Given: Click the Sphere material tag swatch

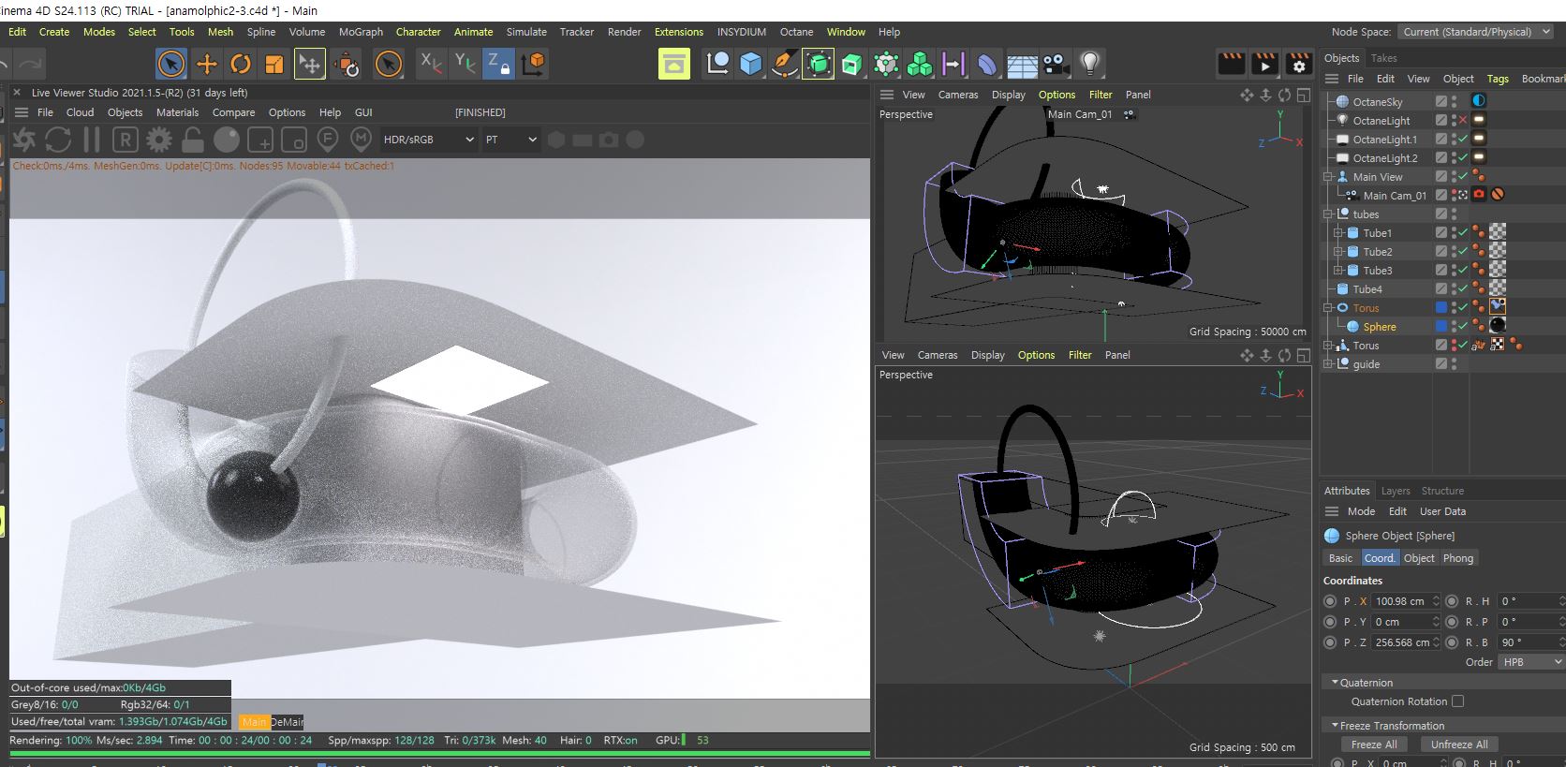Looking at the screenshot, I should (x=1498, y=326).
